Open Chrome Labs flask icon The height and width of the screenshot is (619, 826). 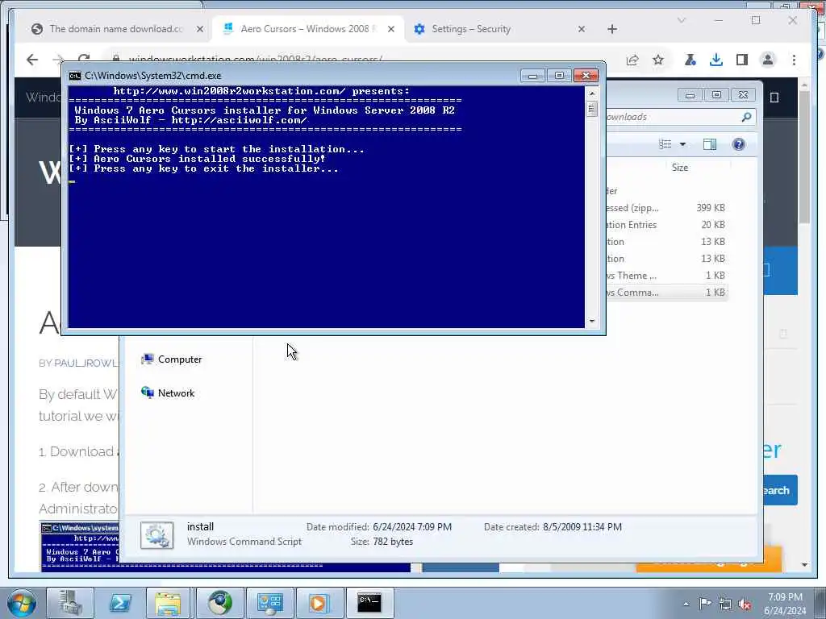click(690, 60)
